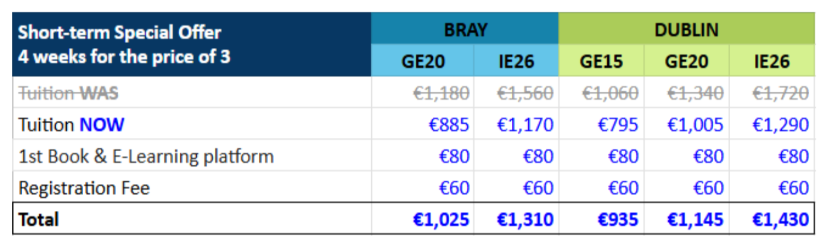Click the 1st Book & E-Learning platform label
828x247 pixels.
[x=146, y=156]
